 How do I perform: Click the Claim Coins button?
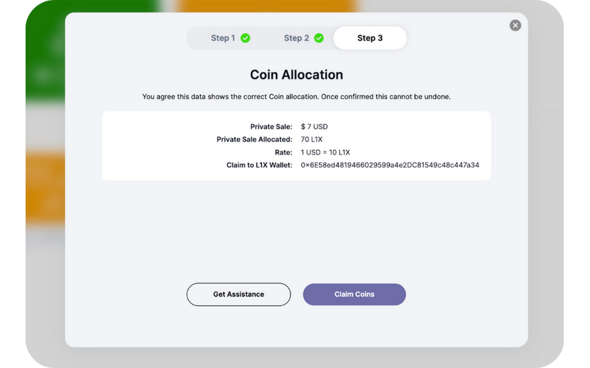(x=354, y=294)
